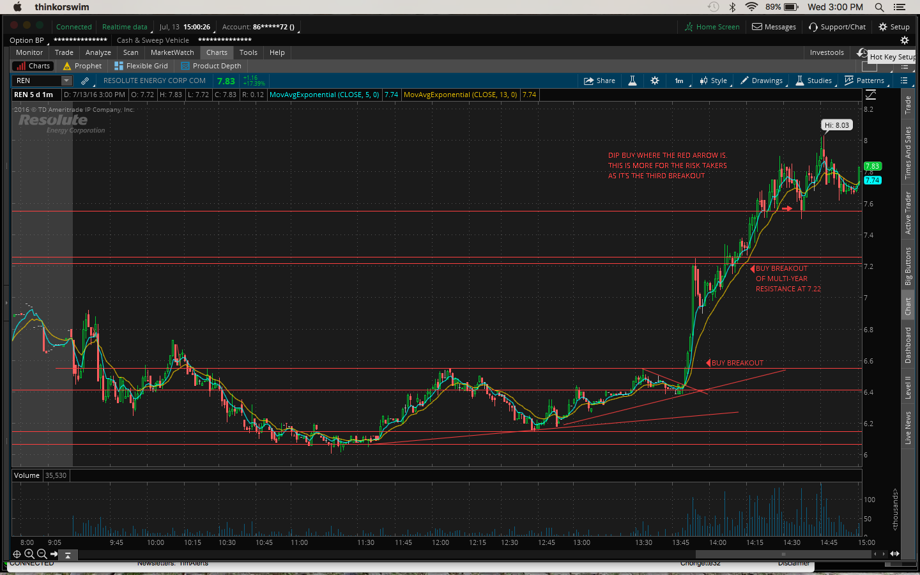920x575 pixels.
Task: Open the Setup menu
Action: (894, 27)
